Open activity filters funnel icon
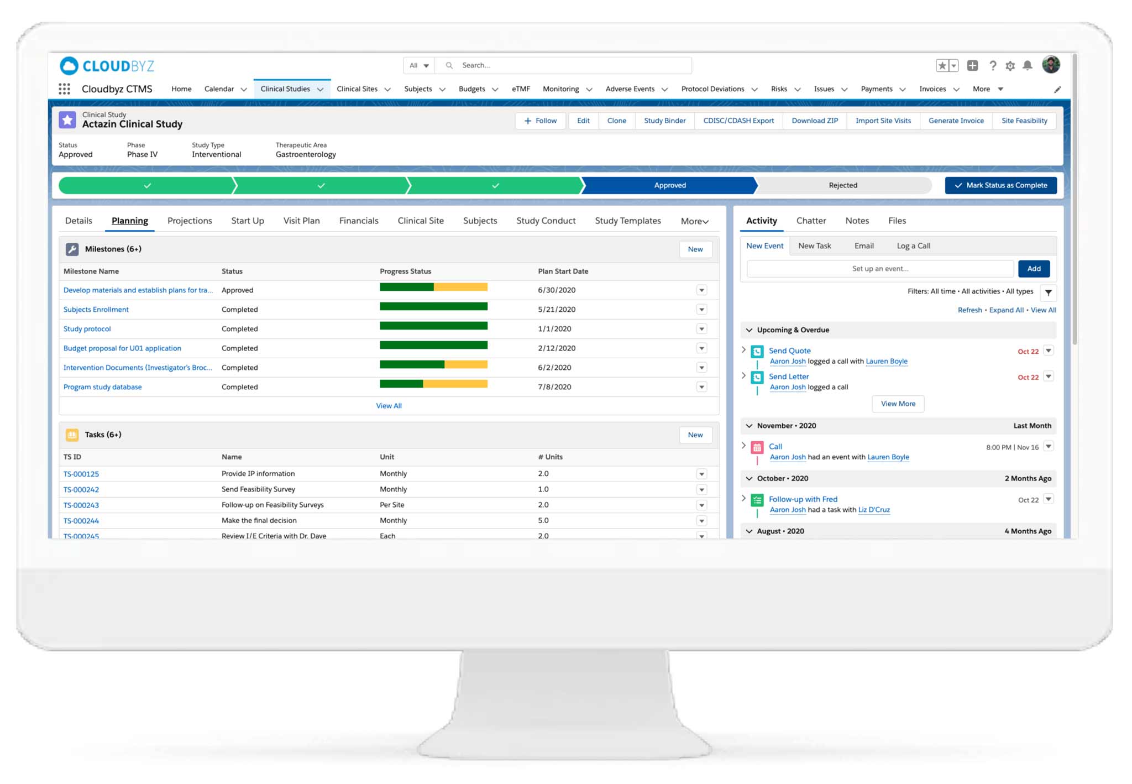Viewport: 1132px width, 784px height. point(1049,292)
